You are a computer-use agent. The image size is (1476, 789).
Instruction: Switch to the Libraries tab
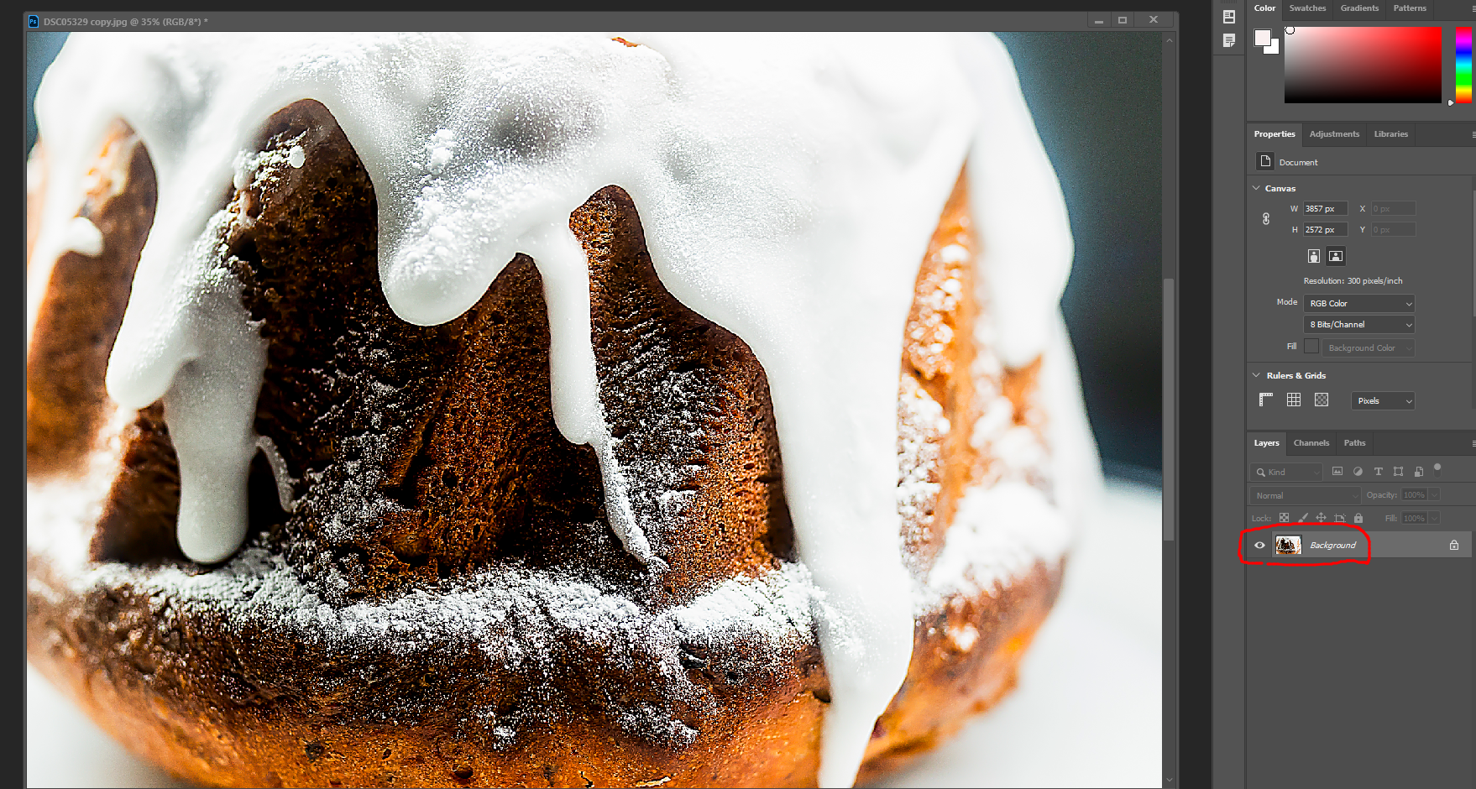pyautogui.click(x=1390, y=134)
